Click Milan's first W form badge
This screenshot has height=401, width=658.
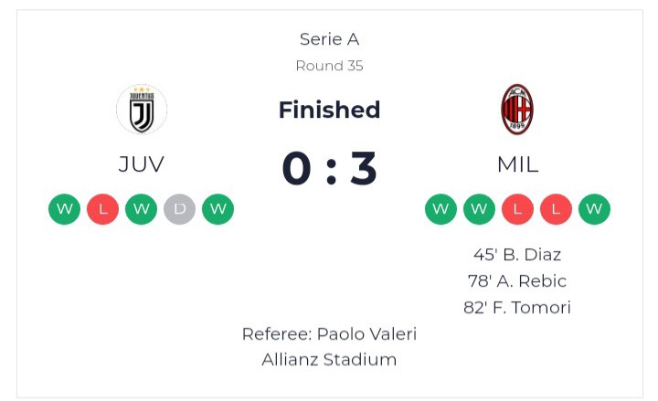coord(440,209)
